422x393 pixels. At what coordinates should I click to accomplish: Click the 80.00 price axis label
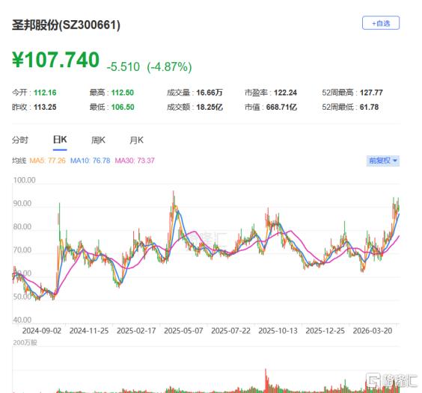[x=22, y=227]
